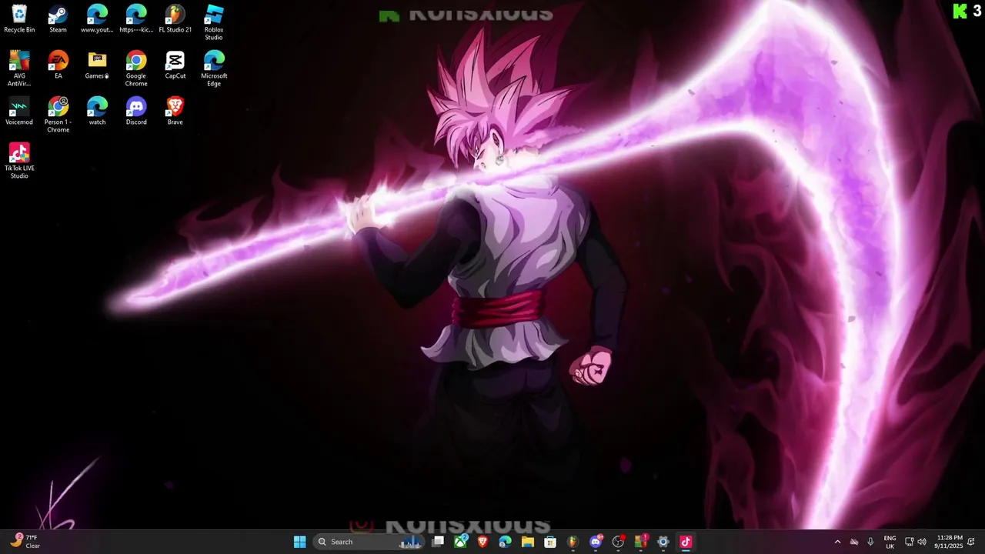Viewport: 985px width, 554px height.
Task: Expand the hidden system tray icons chevron
Action: tap(837, 542)
